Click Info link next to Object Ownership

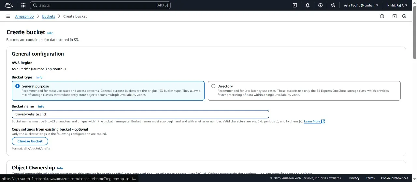point(60,168)
